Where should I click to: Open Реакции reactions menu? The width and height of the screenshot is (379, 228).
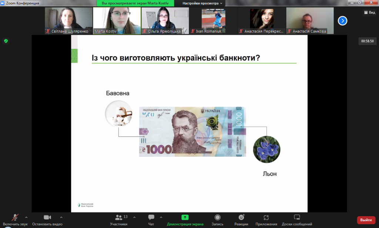click(241, 220)
